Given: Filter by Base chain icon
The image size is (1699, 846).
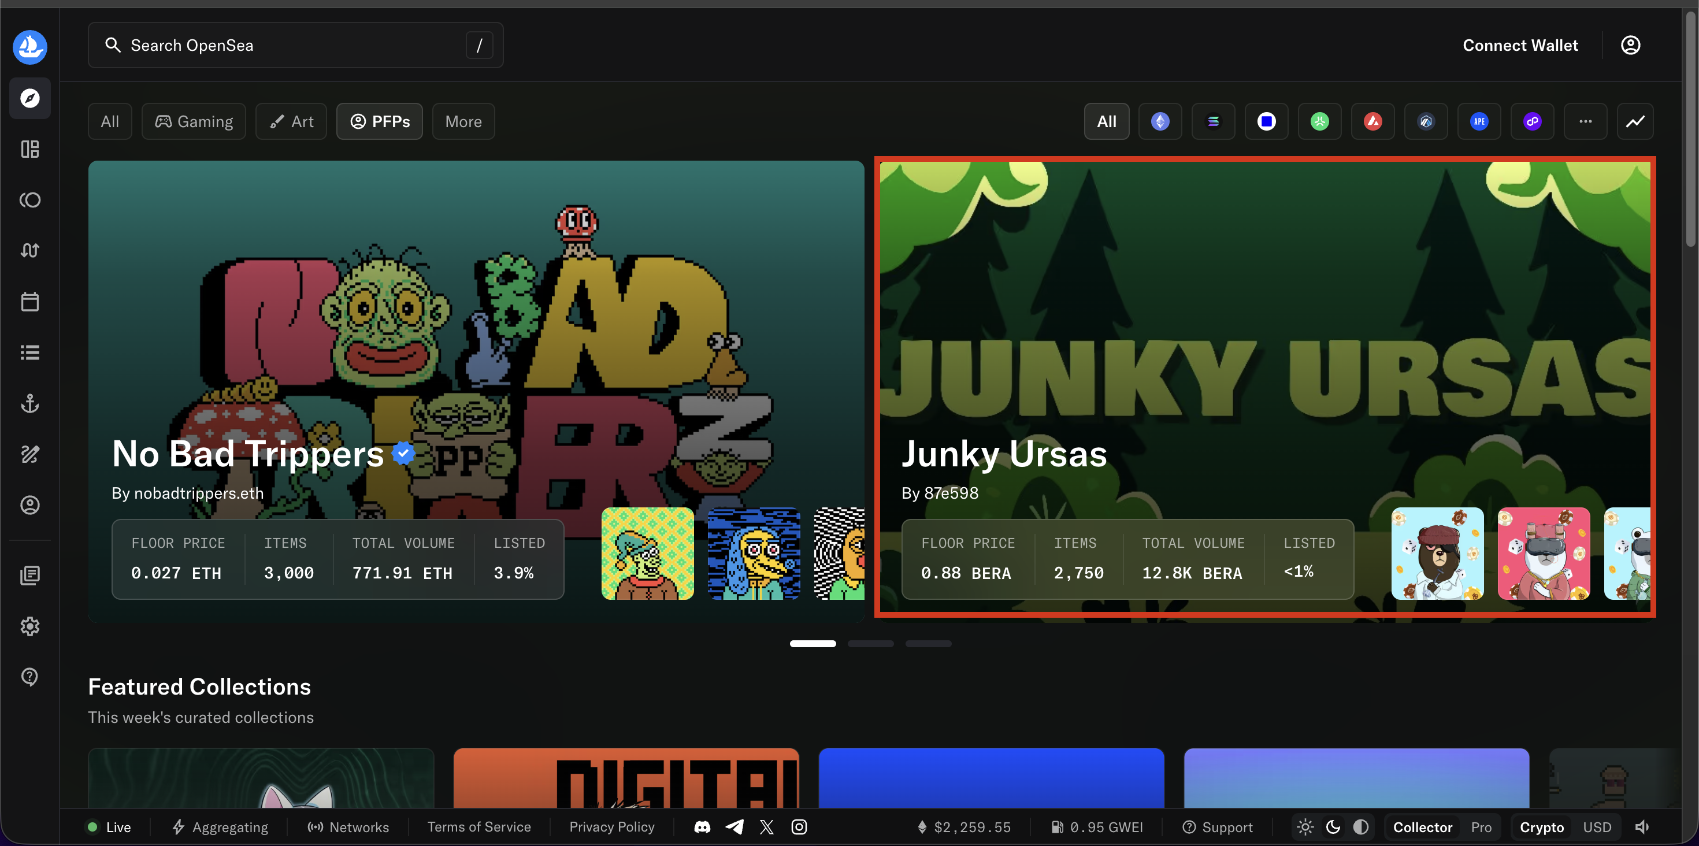Looking at the screenshot, I should click(x=1266, y=121).
